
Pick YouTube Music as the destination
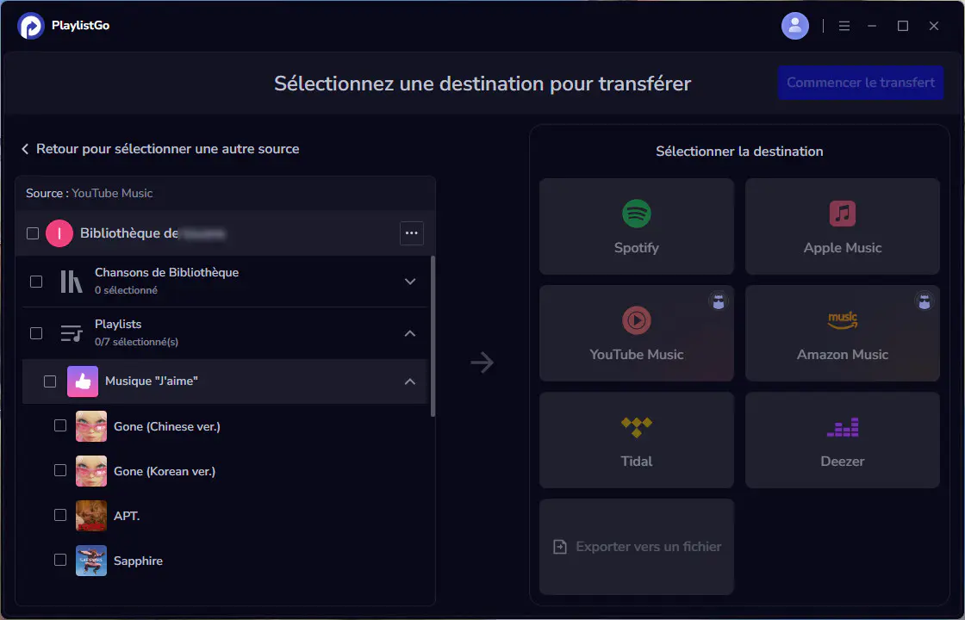coord(636,333)
